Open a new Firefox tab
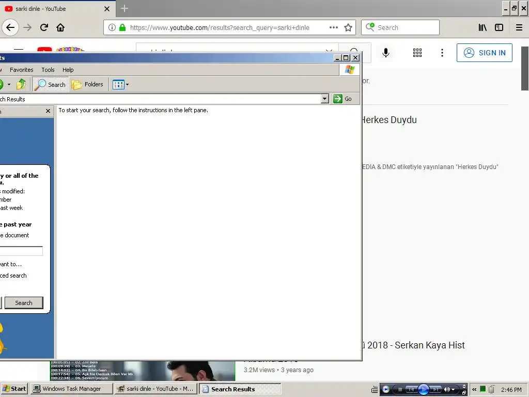The height and width of the screenshot is (397, 529). 124,8
